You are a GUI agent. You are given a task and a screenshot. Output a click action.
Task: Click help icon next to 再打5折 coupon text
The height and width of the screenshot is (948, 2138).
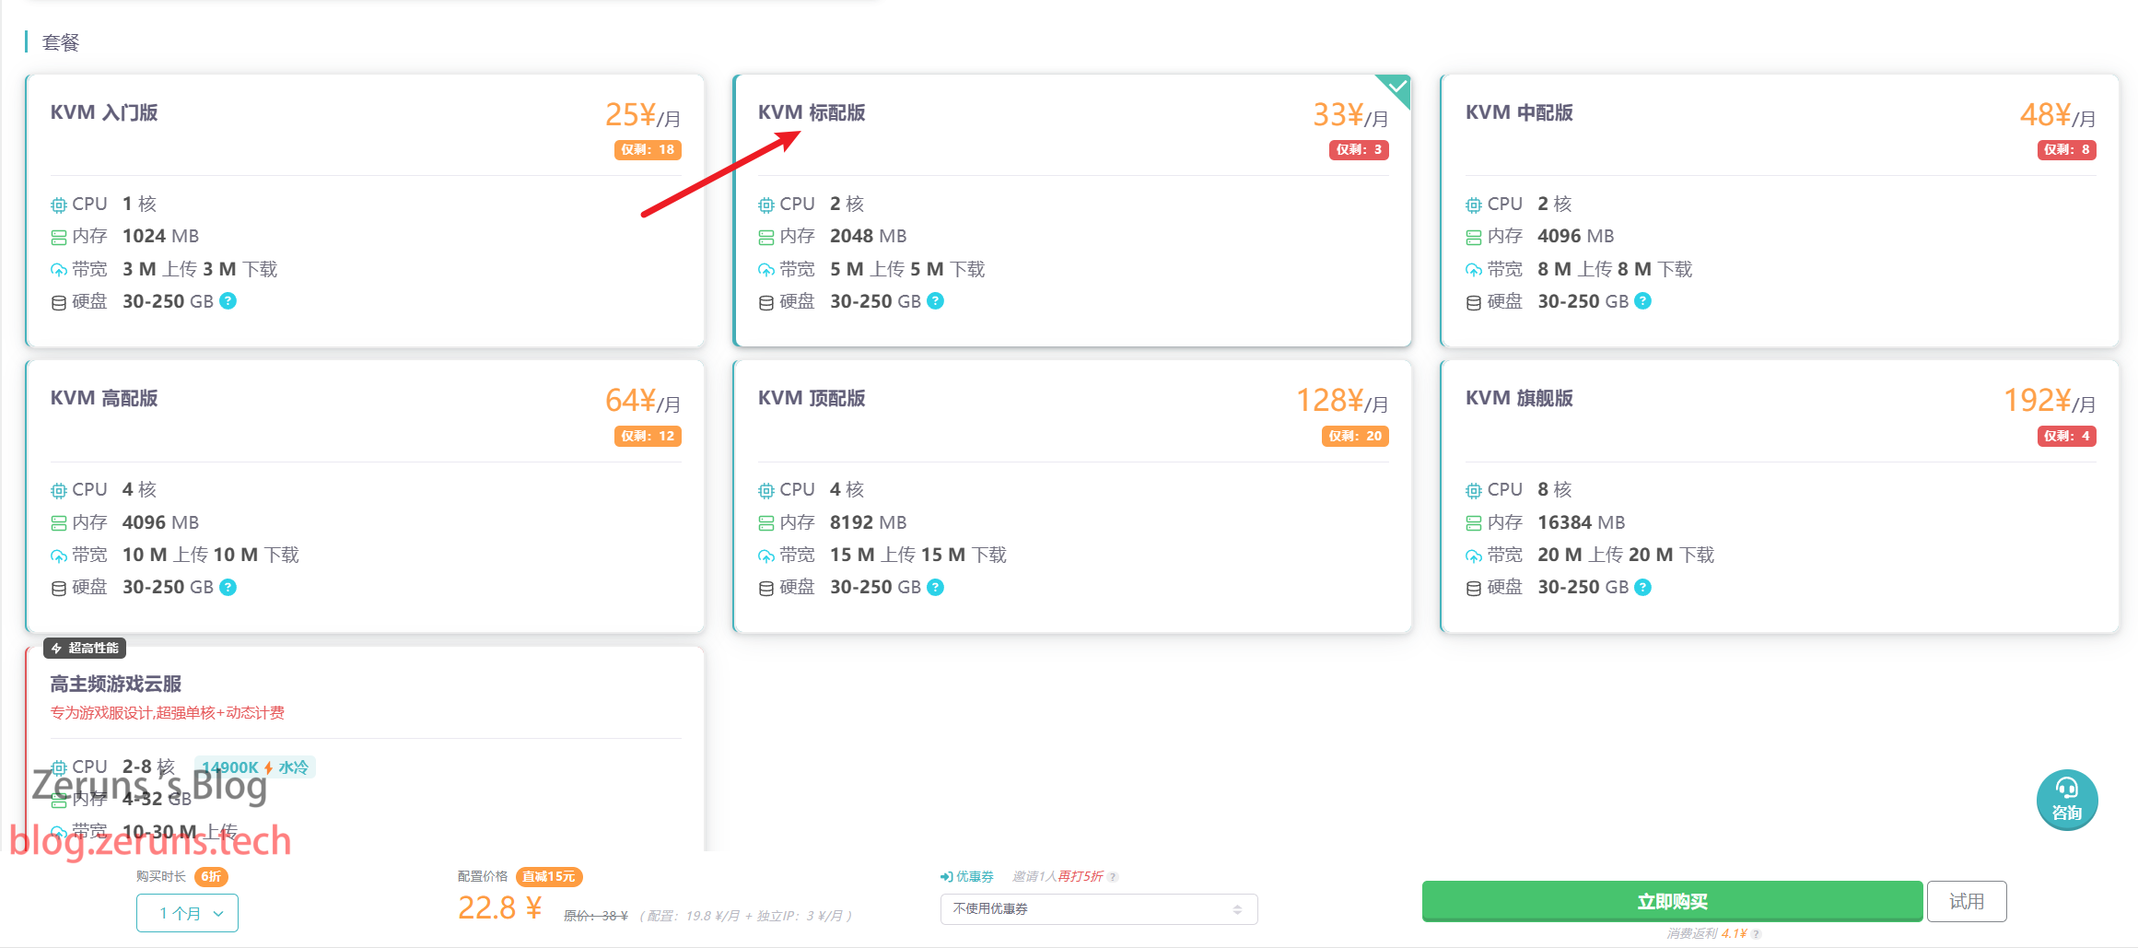1113,877
